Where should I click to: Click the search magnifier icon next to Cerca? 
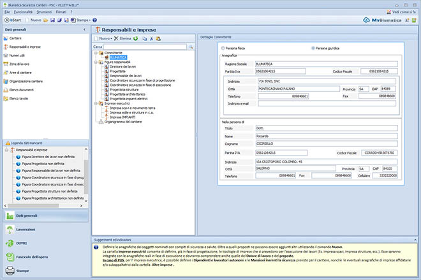coord(190,47)
